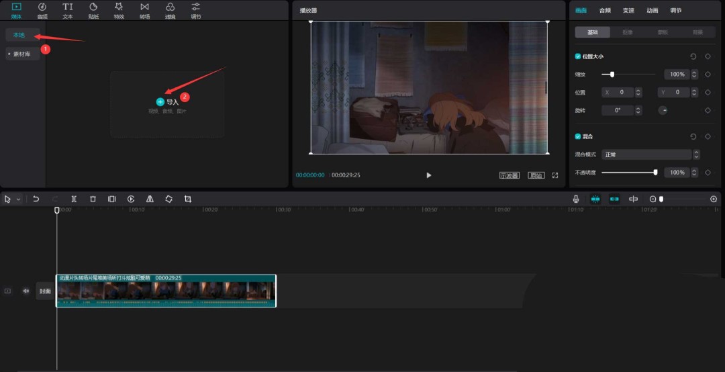
Task: Switch to the 变速 tab
Action: [628, 10]
